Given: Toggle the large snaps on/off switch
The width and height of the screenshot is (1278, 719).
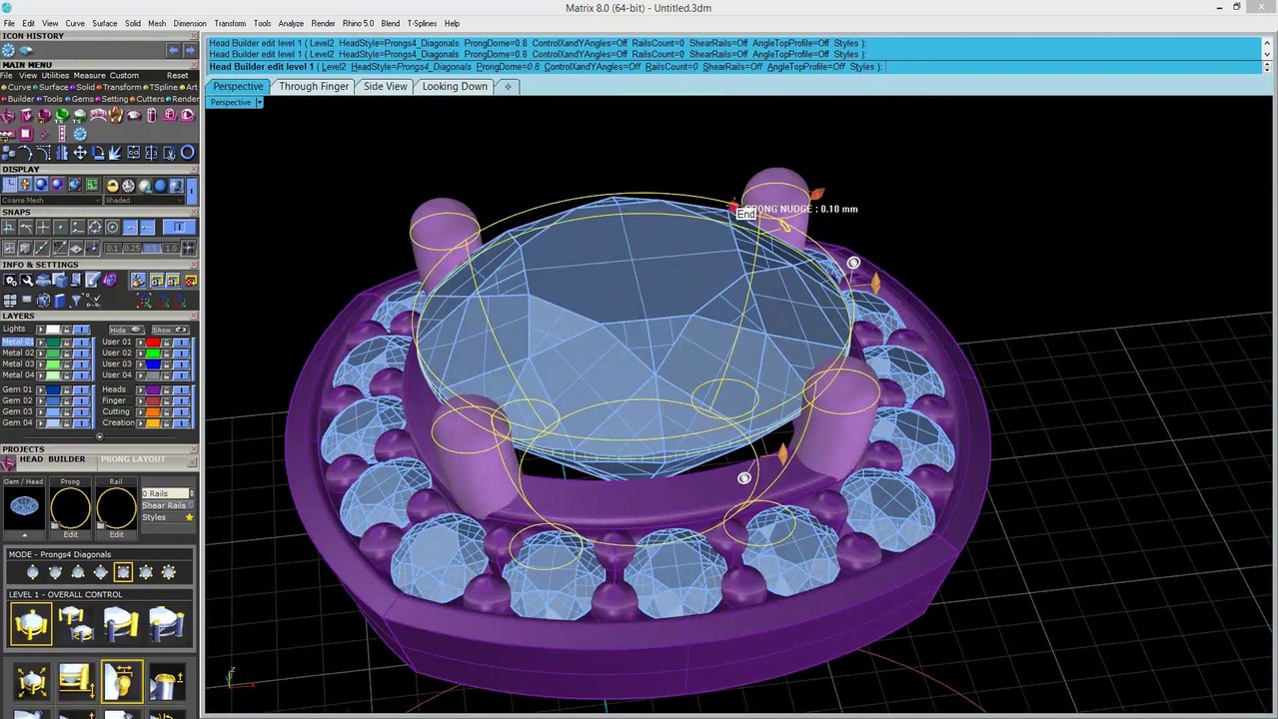Looking at the screenshot, I should [x=179, y=227].
